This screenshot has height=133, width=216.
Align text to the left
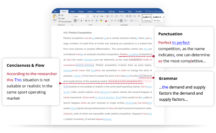pyautogui.click(x=112, y=21)
